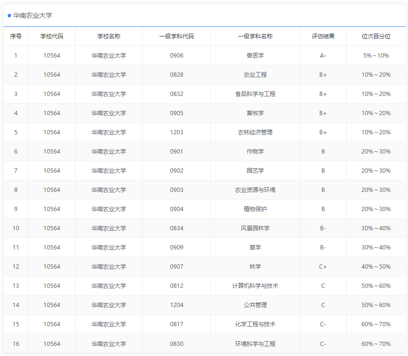The image size is (408, 356).
Task: Click the 学校名称 column header
Action: [x=109, y=36]
